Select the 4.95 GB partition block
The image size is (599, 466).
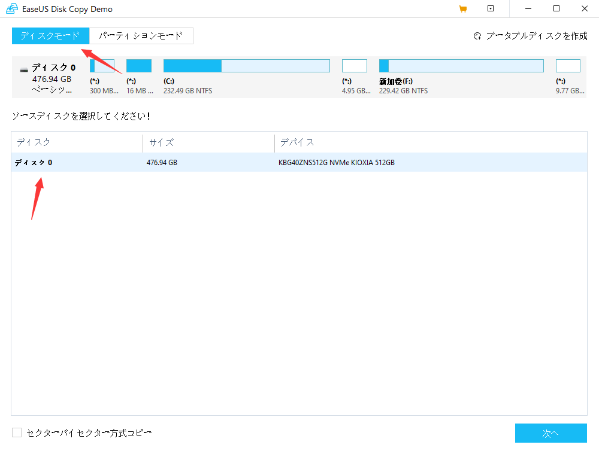(355, 65)
